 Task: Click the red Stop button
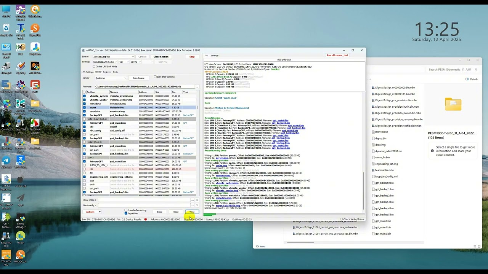pos(192,57)
